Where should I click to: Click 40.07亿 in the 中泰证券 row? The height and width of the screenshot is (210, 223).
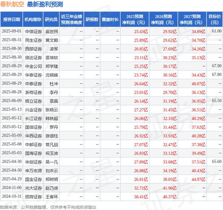198,84
